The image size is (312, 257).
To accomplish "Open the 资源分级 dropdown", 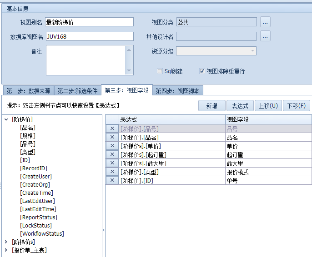I will [252, 51].
